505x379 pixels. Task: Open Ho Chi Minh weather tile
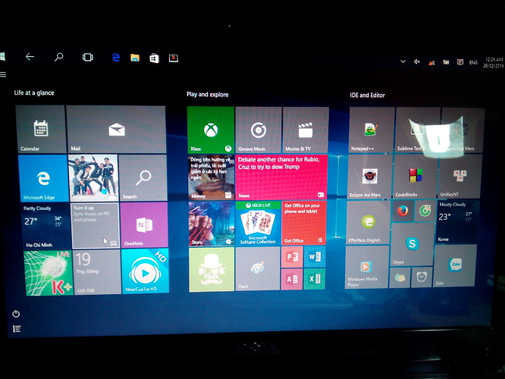[x=45, y=226]
